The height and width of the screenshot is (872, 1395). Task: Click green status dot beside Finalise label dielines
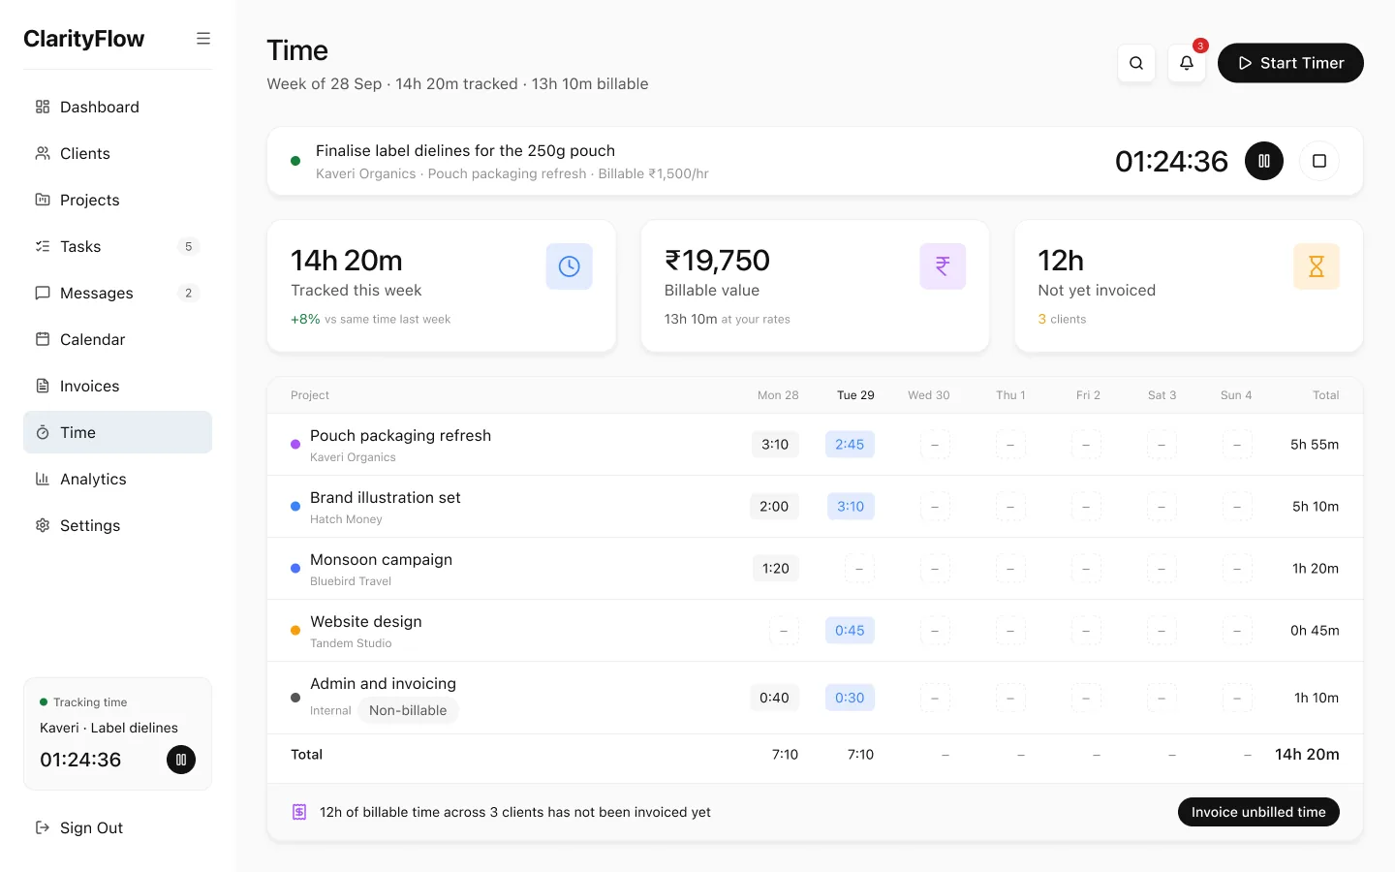point(295,161)
